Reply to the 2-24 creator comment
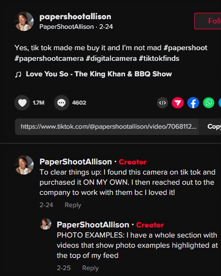 [x=73, y=205]
